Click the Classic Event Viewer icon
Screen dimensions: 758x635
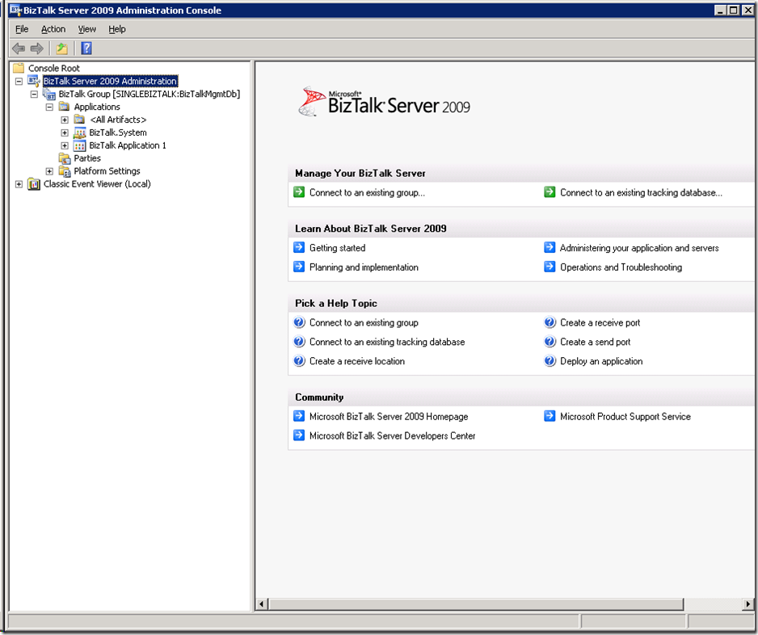coord(34,183)
